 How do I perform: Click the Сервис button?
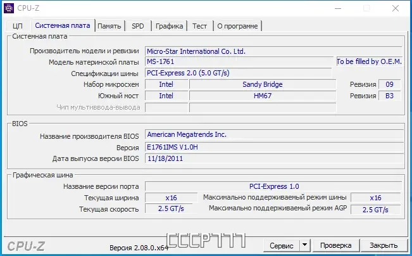click(282, 246)
